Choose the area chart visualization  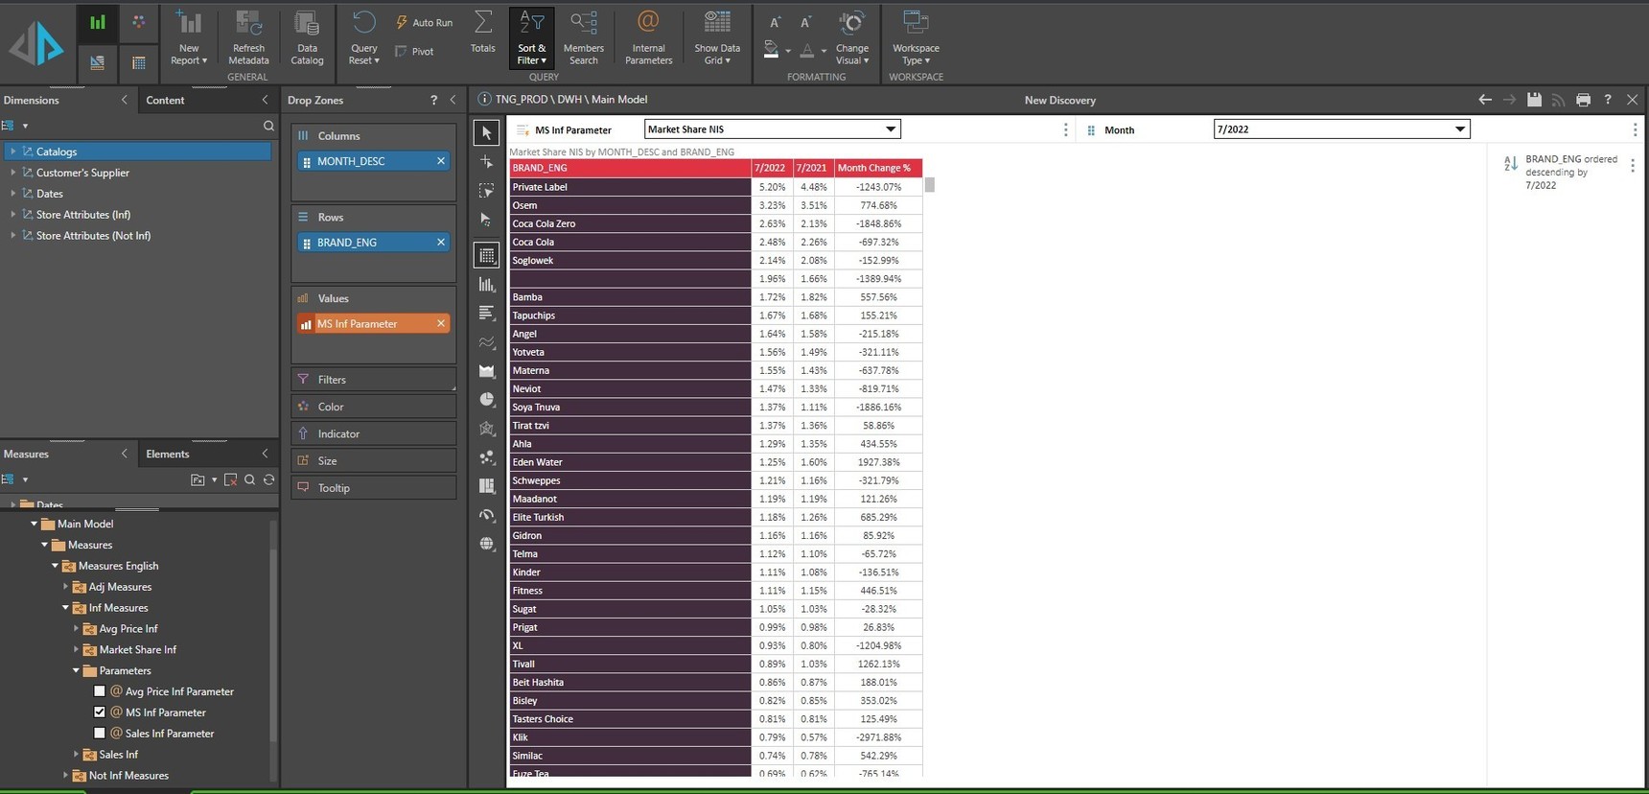pos(487,371)
